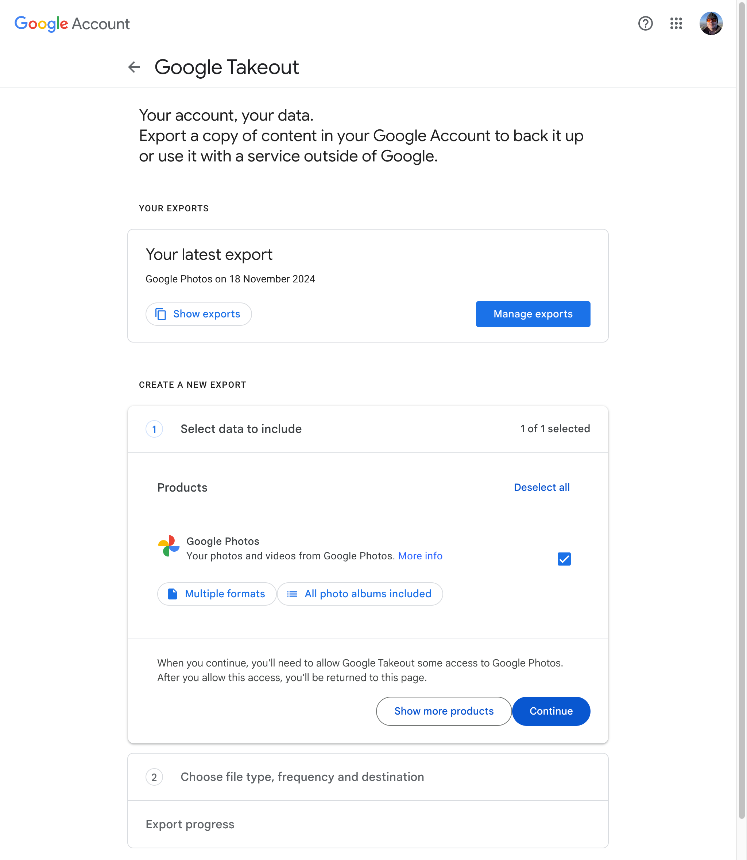Click the Help question mark icon
747x860 pixels.
click(x=645, y=24)
